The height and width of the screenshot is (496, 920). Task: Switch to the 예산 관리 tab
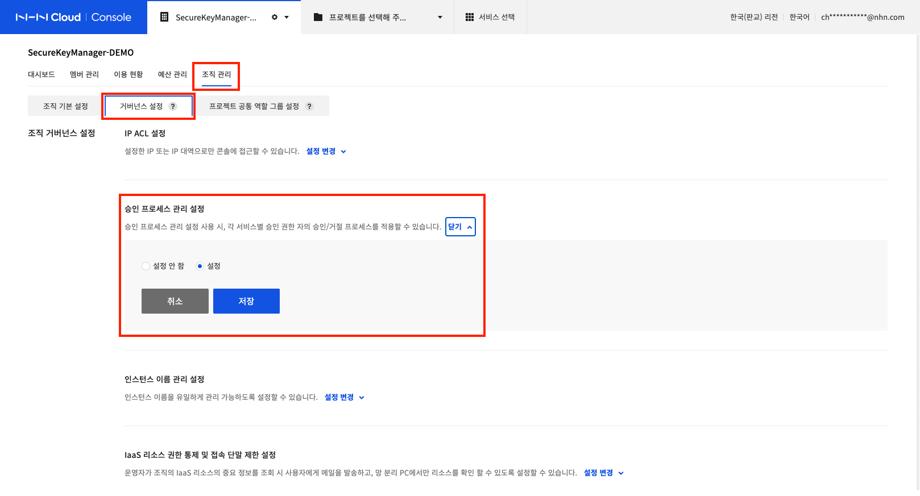[x=172, y=74]
